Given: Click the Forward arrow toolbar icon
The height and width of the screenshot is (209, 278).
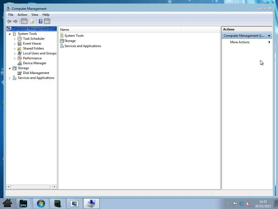Looking at the screenshot, I should point(15,21).
